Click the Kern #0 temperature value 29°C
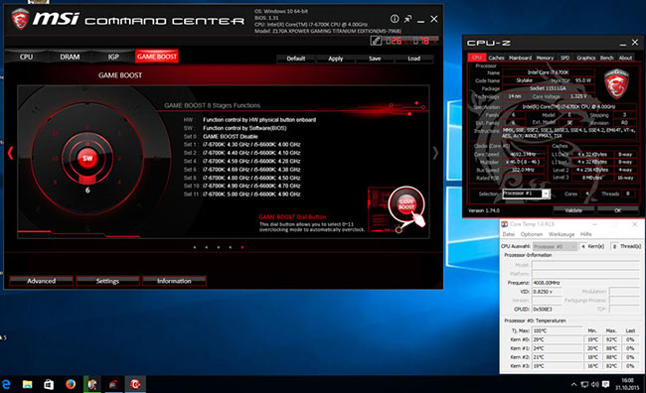This screenshot has width=646, height=393. (x=558, y=339)
